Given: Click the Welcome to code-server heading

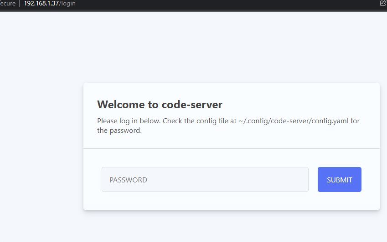Looking at the screenshot, I should pos(160,105).
